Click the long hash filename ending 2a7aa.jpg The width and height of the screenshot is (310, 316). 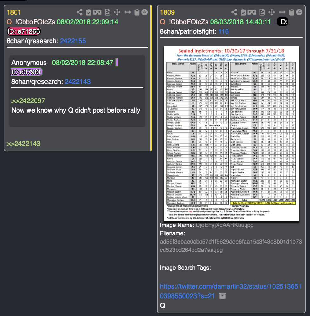(x=231, y=246)
